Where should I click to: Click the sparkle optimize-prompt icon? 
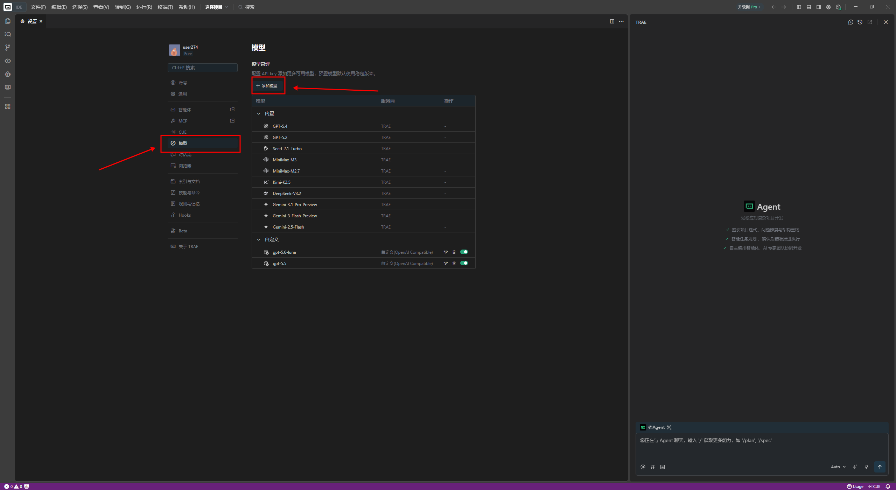[855, 467]
